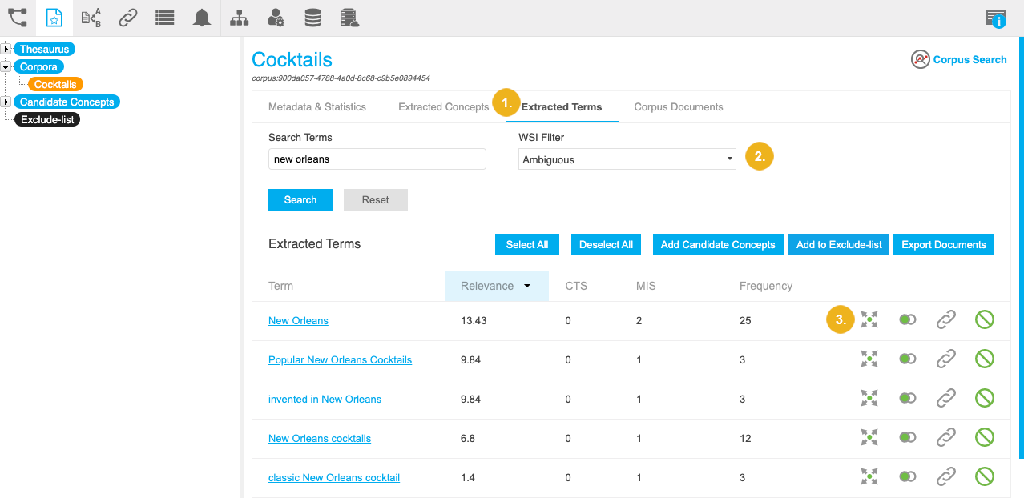Click the chain link icon for New Orleans cocktails

(946, 438)
